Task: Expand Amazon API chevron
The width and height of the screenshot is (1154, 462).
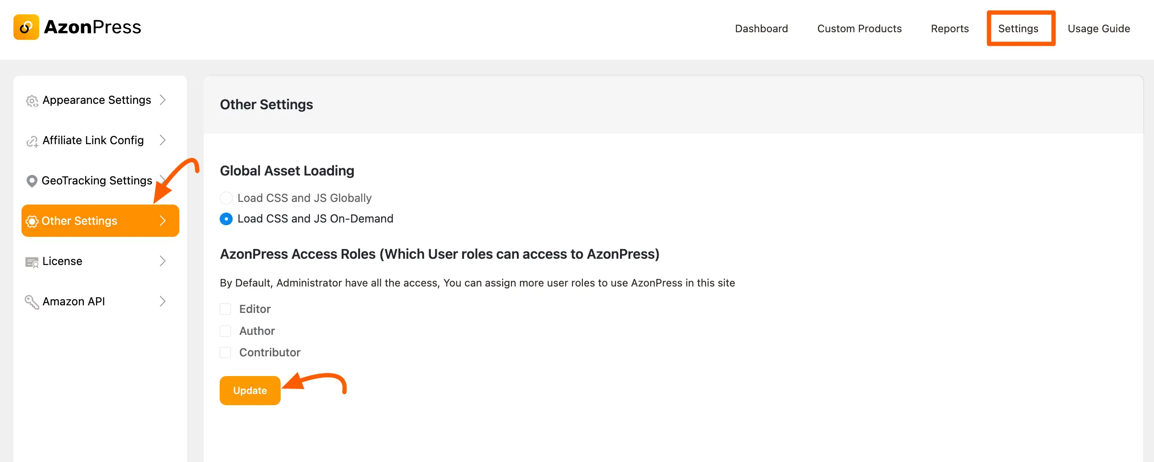Action: click(163, 301)
